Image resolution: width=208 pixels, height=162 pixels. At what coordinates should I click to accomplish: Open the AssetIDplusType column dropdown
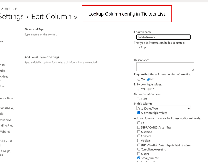pyautogui.click(x=163, y=108)
